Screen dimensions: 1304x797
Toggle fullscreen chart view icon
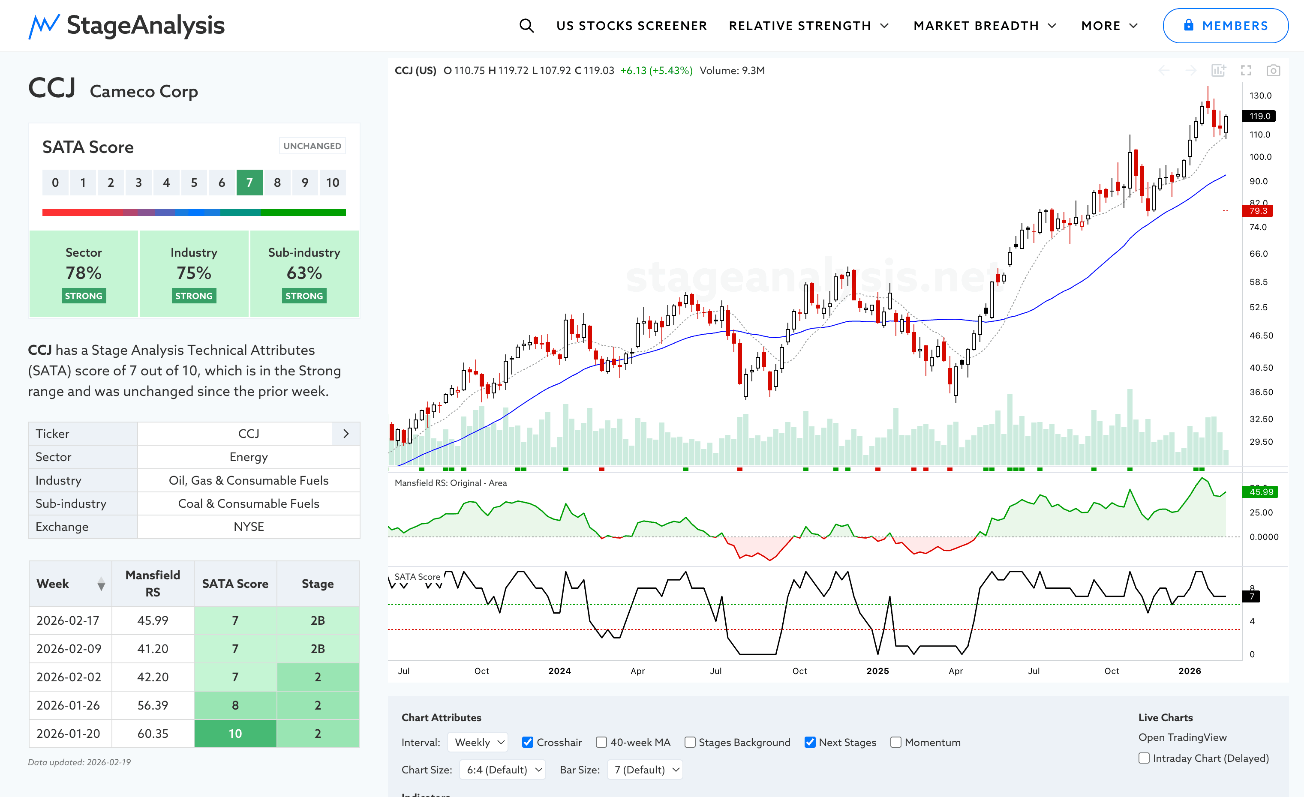(1246, 70)
